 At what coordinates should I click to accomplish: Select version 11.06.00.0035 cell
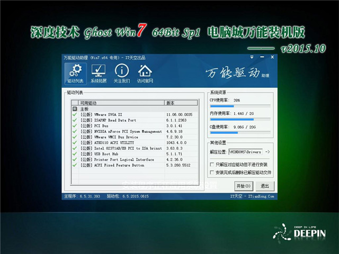coord(179,114)
